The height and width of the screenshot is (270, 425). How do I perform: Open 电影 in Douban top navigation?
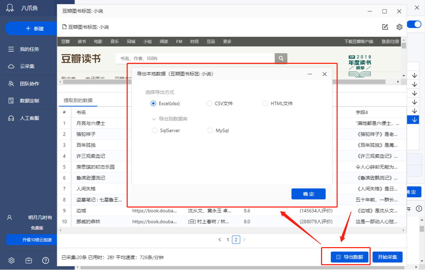pos(98,42)
